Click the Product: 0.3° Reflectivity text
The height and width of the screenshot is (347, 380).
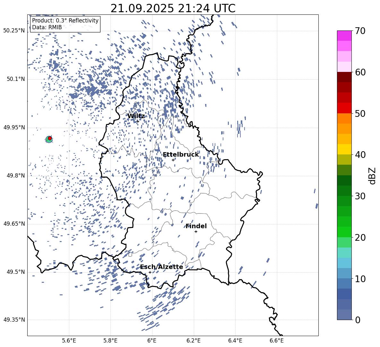pos(65,21)
